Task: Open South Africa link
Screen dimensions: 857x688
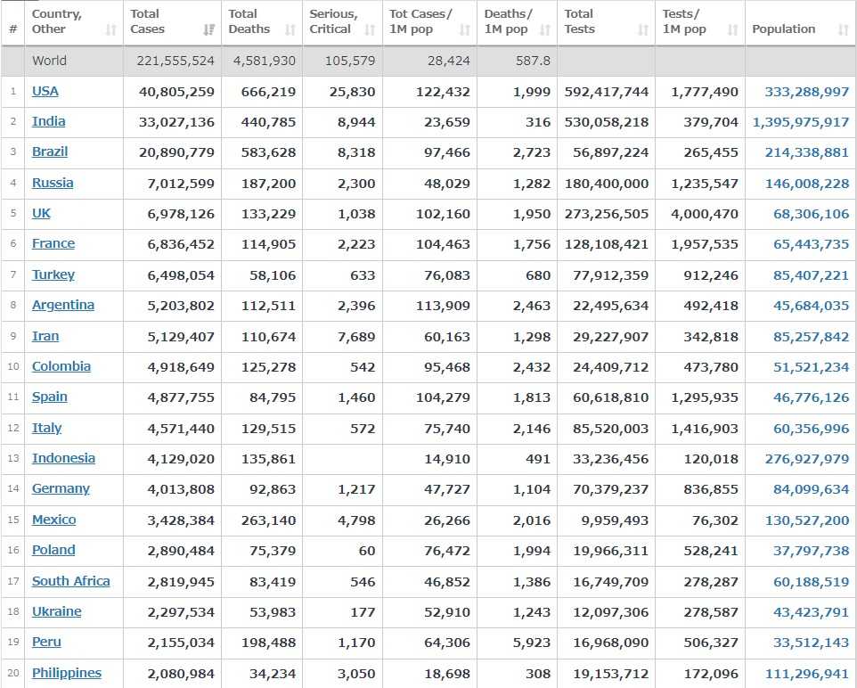Action: (x=71, y=581)
